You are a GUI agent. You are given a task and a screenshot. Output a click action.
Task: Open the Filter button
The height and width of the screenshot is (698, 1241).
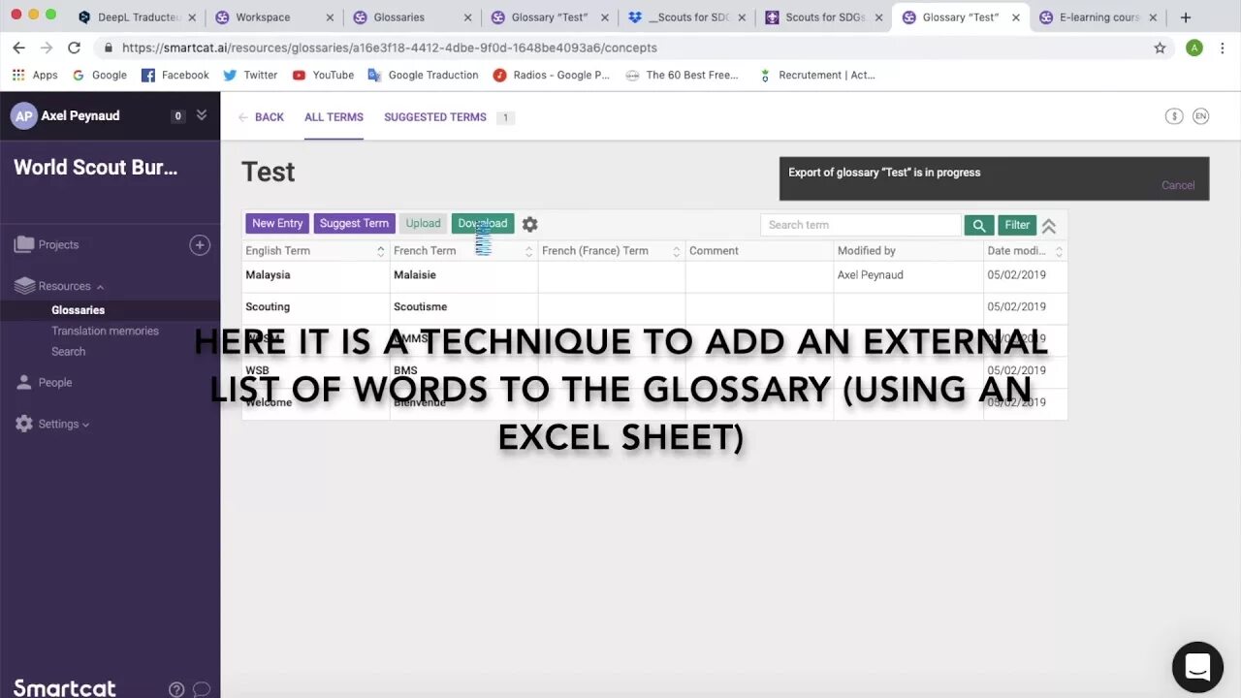coord(1017,225)
